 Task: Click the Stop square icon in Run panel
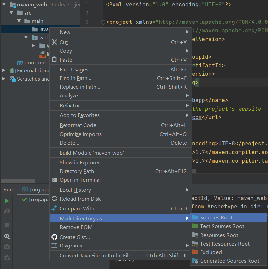7,225
